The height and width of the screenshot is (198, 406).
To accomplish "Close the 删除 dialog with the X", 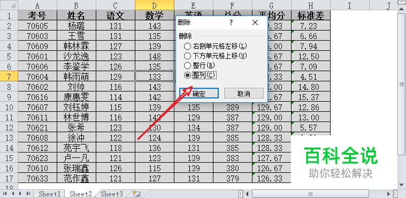I will click(255, 23).
